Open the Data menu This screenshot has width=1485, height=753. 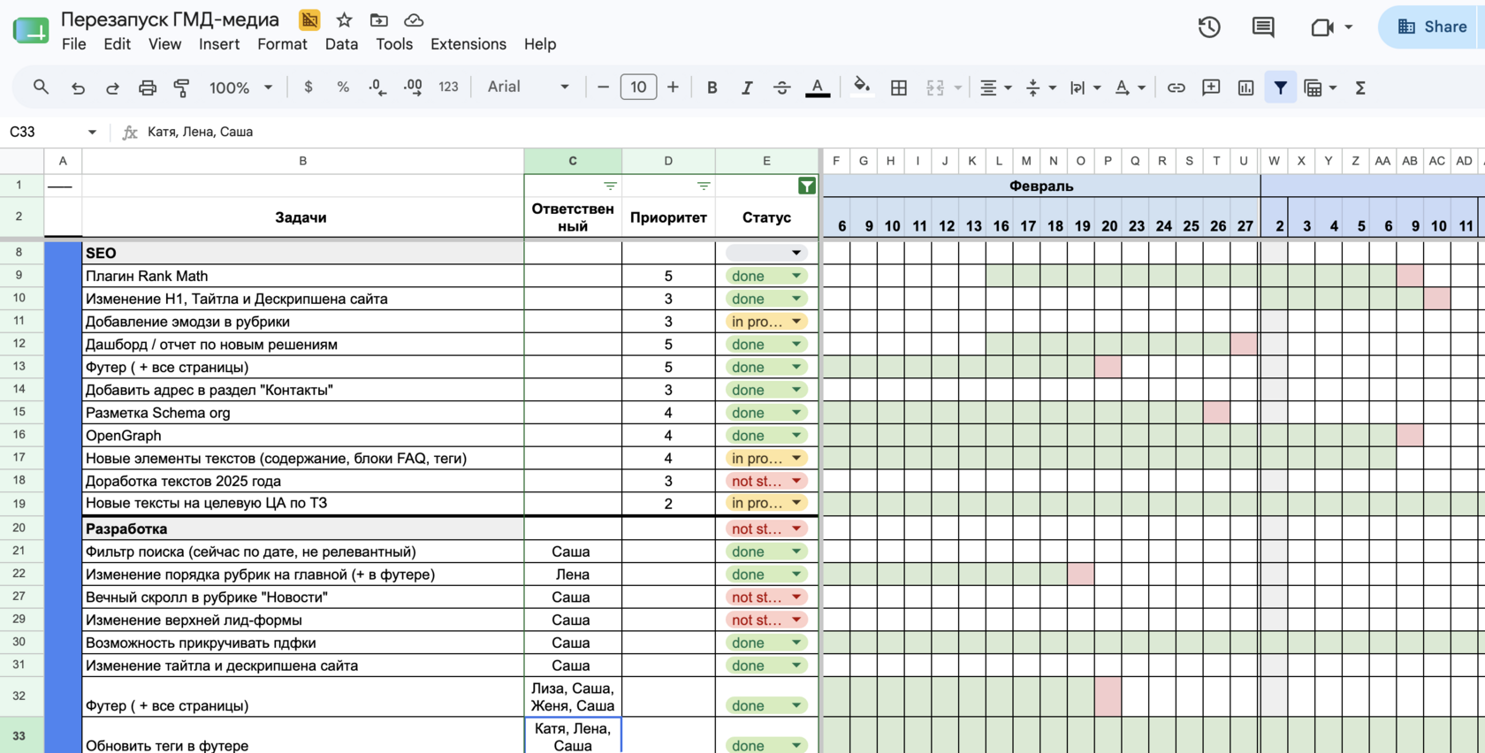click(x=341, y=44)
